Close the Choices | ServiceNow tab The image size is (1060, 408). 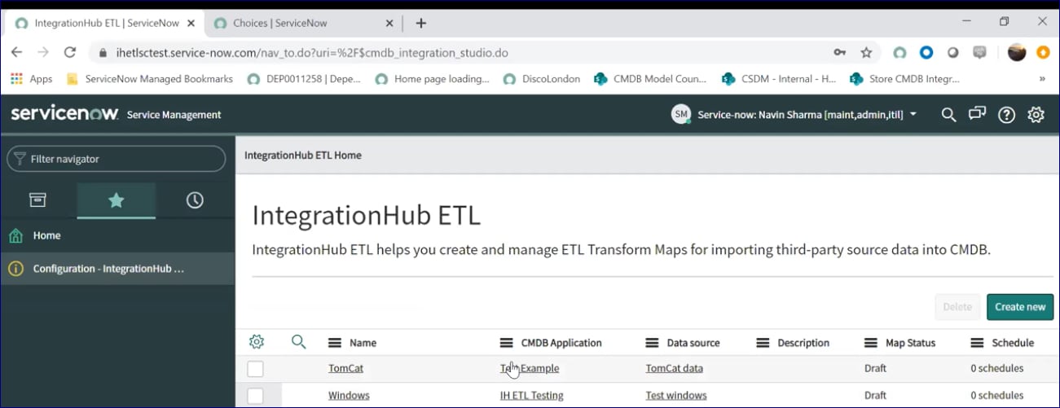pyautogui.click(x=389, y=23)
